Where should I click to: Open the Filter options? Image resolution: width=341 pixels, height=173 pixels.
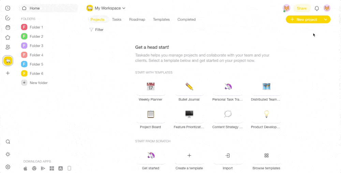click(x=96, y=30)
